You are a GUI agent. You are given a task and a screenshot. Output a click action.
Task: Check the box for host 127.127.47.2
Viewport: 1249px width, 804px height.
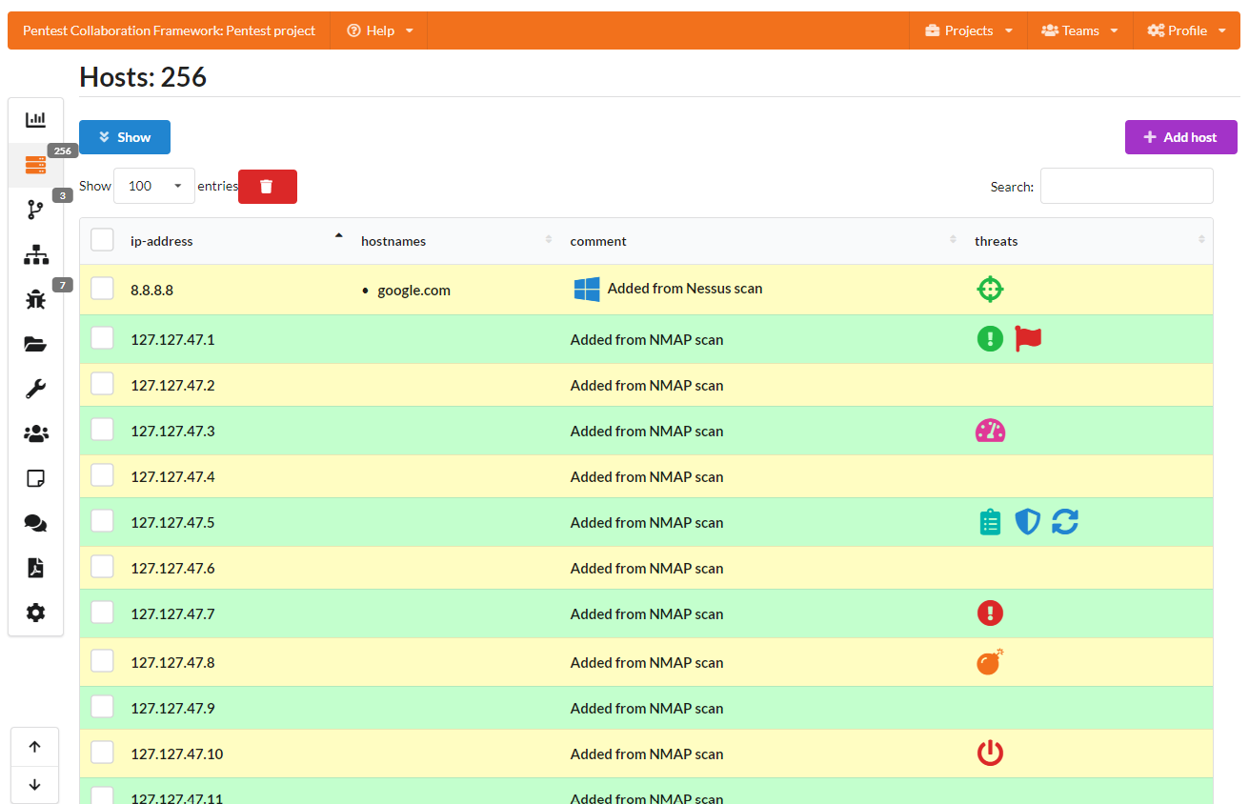click(x=102, y=384)
